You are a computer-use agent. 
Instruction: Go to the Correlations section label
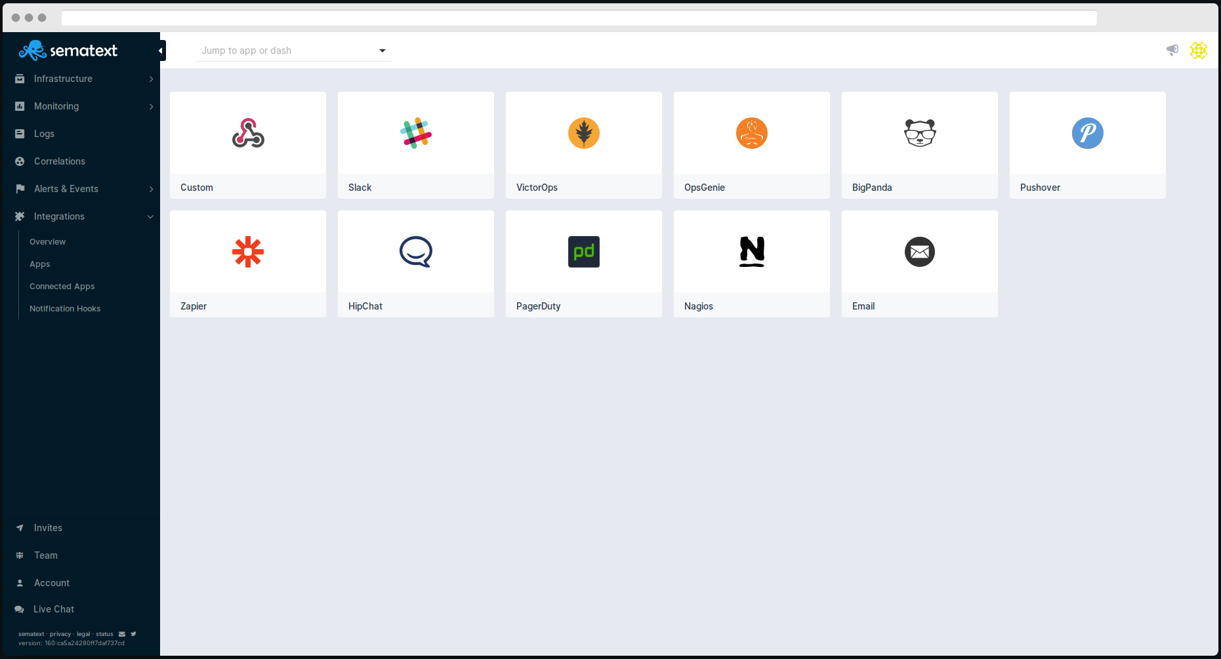pyautogui.click(x=60, y=161)
